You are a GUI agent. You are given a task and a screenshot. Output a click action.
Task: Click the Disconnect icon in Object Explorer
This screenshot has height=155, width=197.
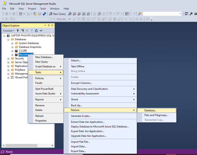tap(22, 31)
